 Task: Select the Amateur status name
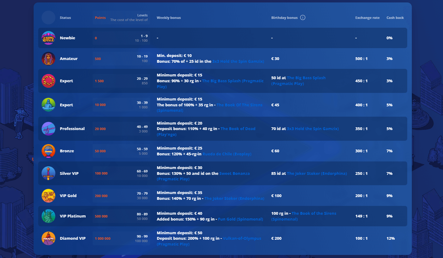(x=69, y=58)
